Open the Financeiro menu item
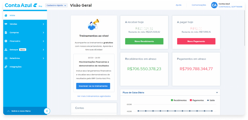Viewport: 248px width, 120px height. [x=25, y=41]
